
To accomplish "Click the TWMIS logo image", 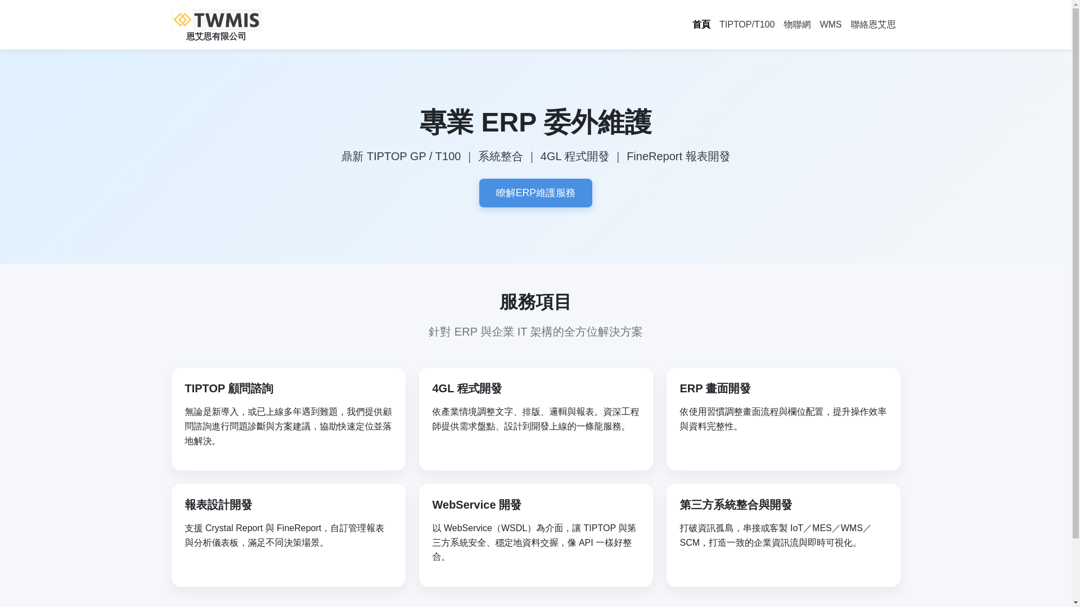I will (216, 20).
